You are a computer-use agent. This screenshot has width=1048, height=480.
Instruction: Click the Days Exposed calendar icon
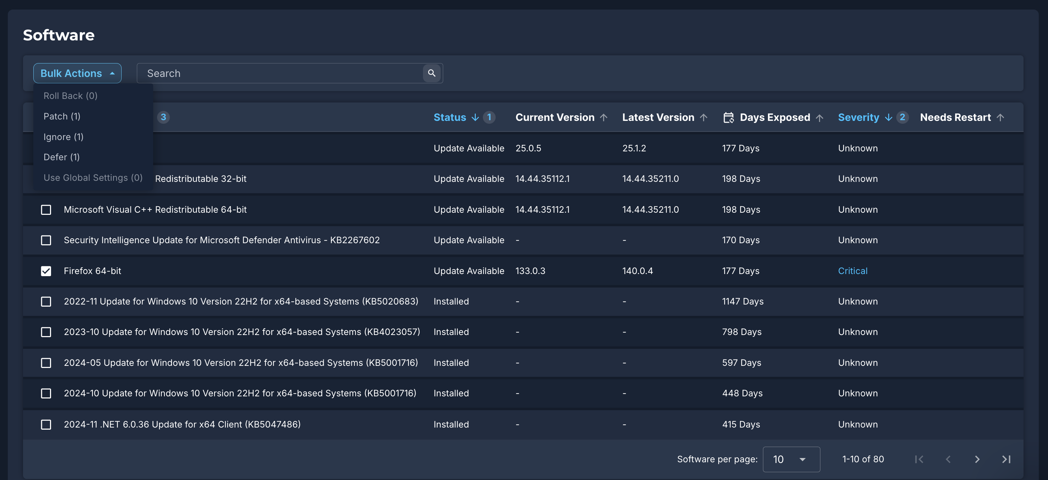pos(728,118)
